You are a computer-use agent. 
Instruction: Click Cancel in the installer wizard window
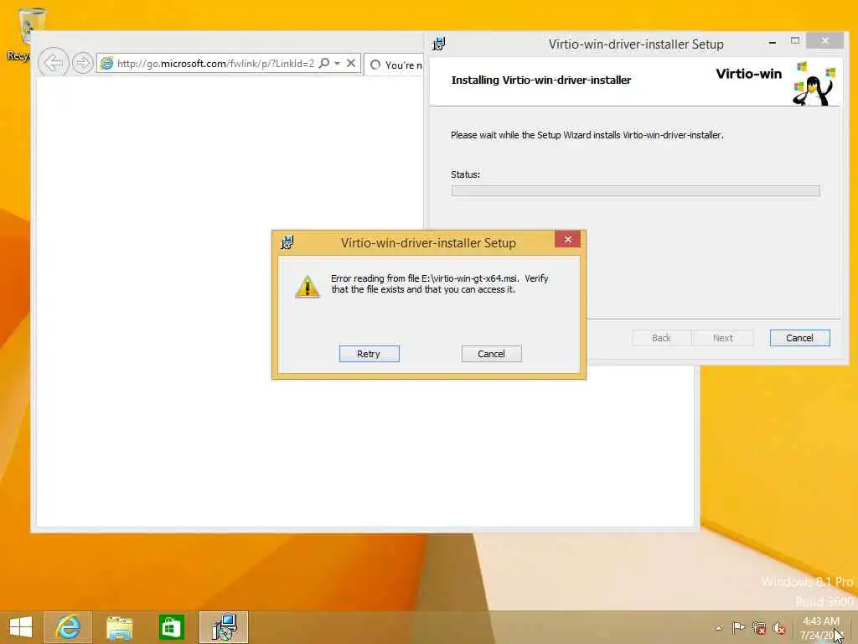point(799,338)
